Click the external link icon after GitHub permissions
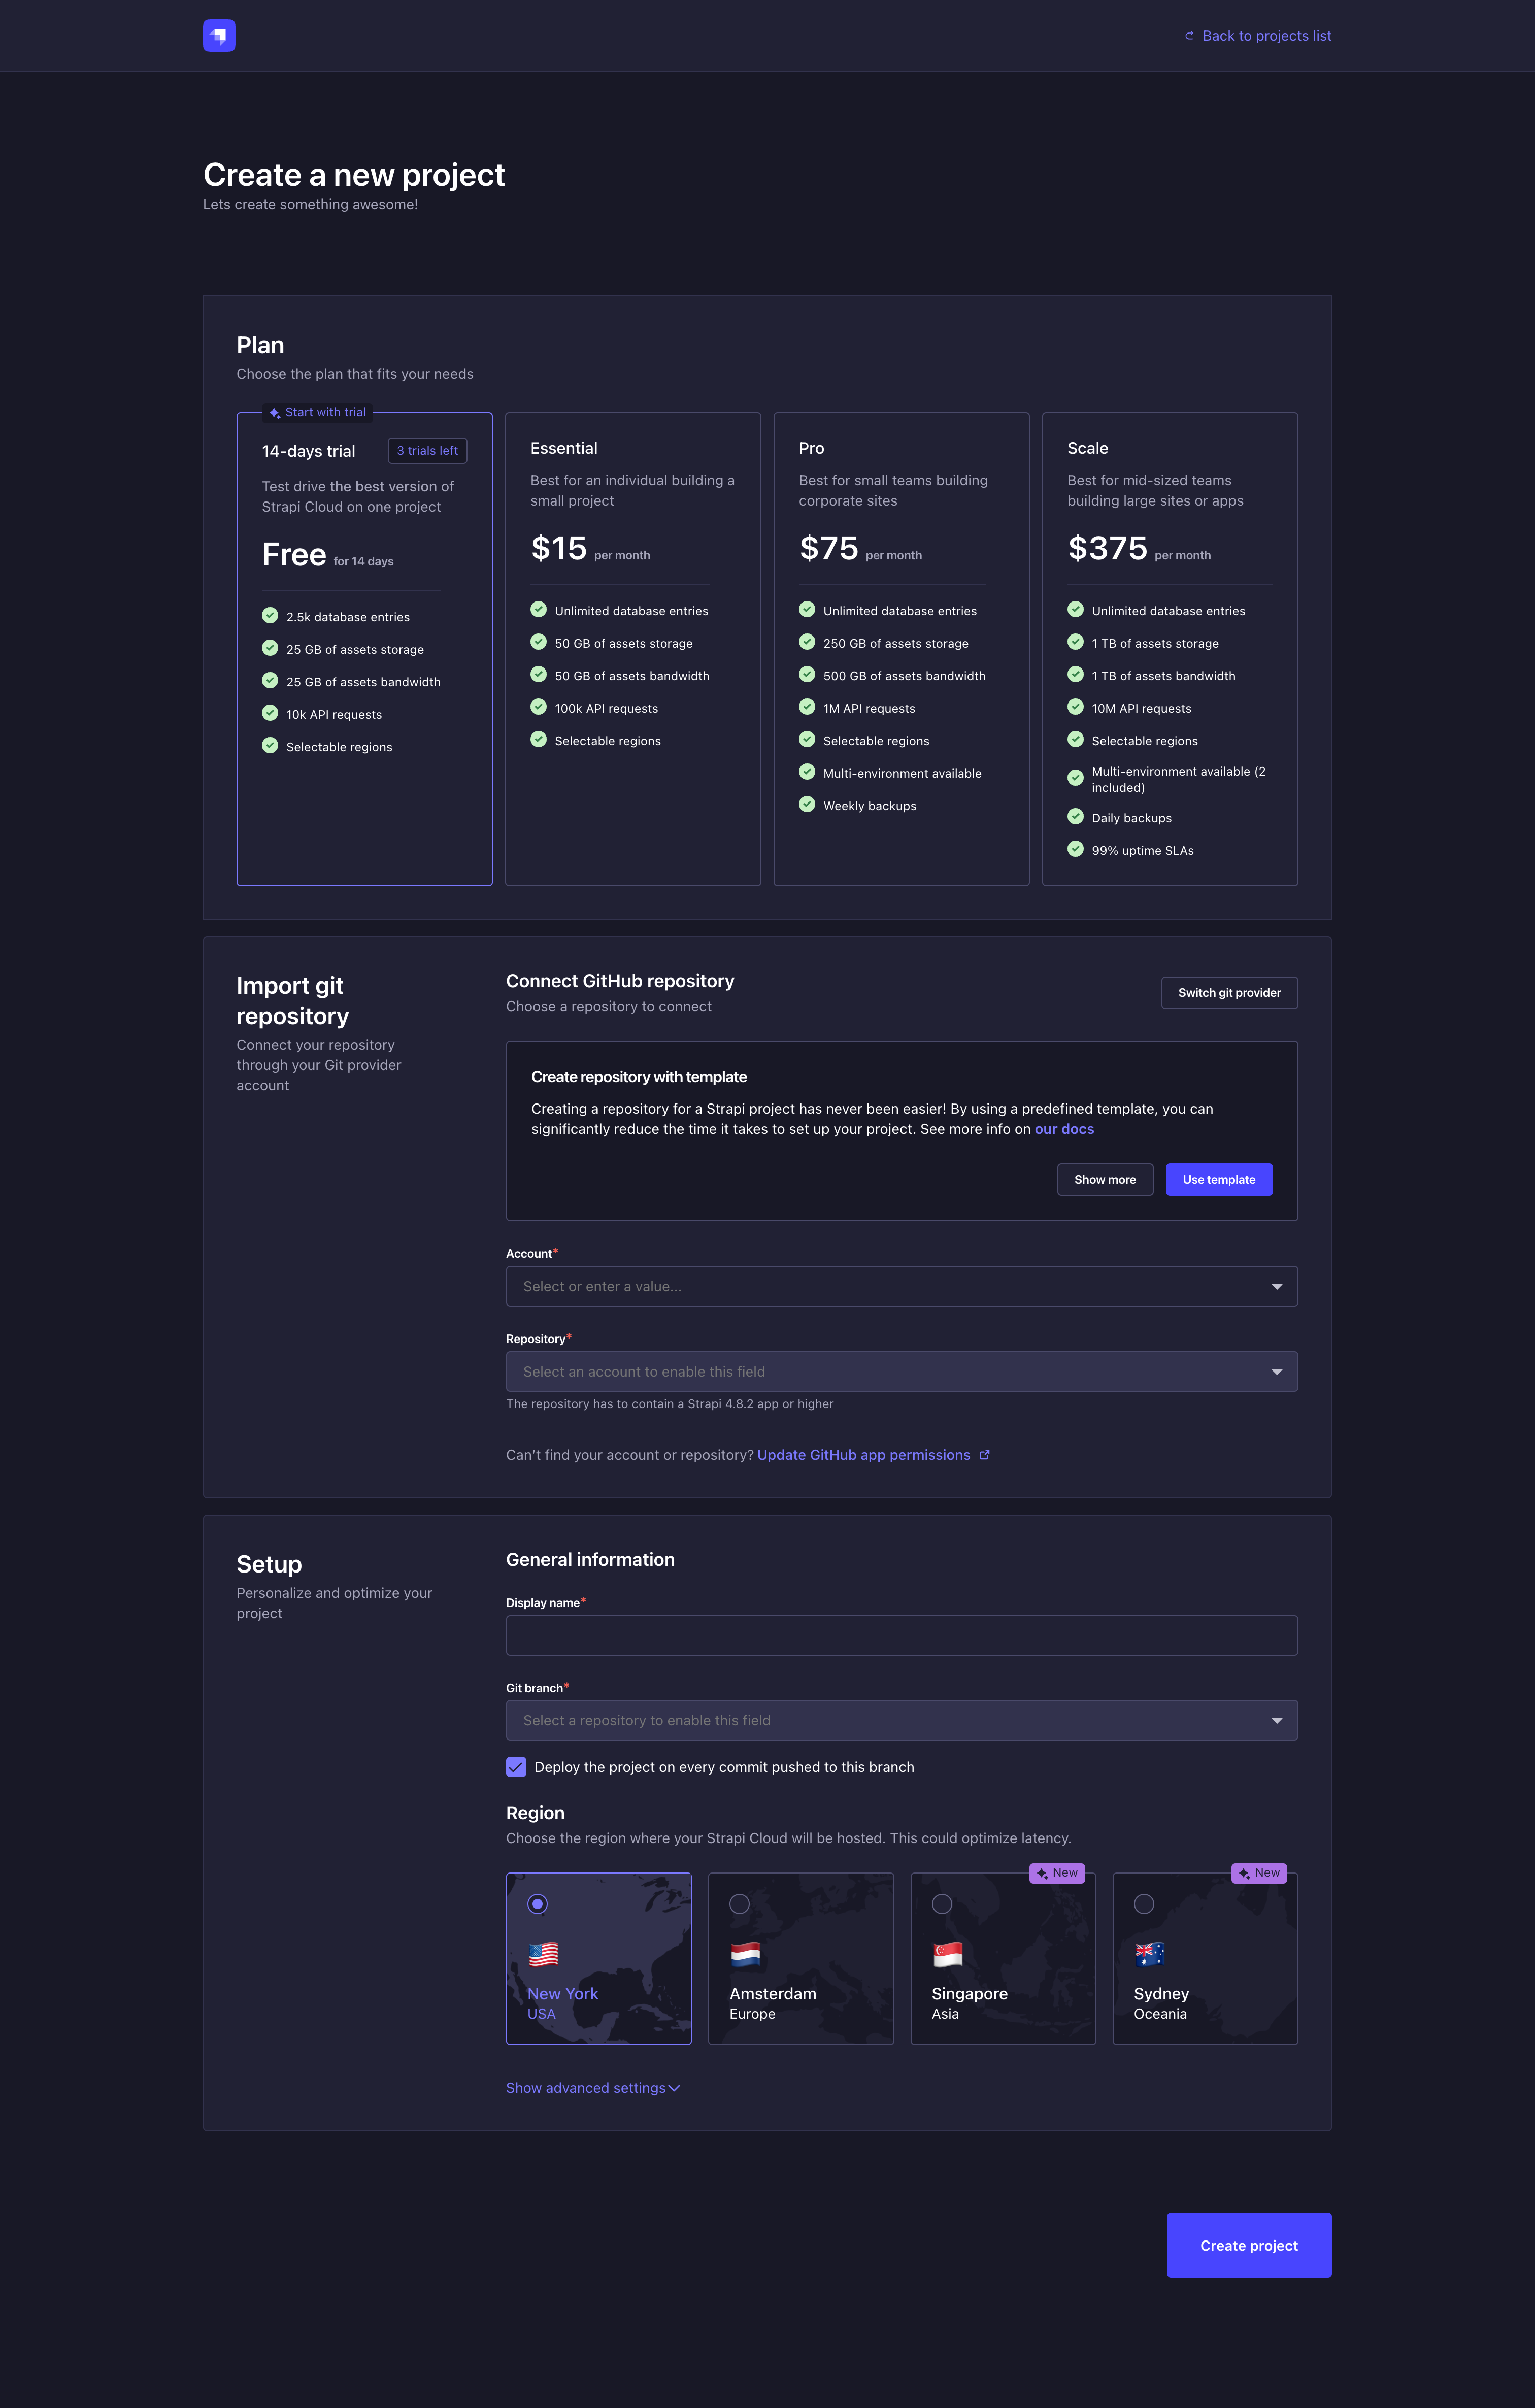Screen dimensions: 1535x2408 coord(985,1455)
